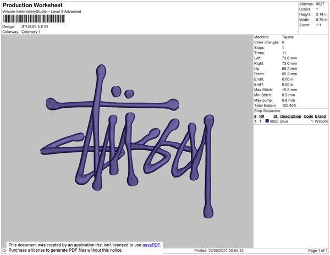Select the 'Brand' column header
The height and width of the screenshot is (255, 330).
click(x=320, y=117)
